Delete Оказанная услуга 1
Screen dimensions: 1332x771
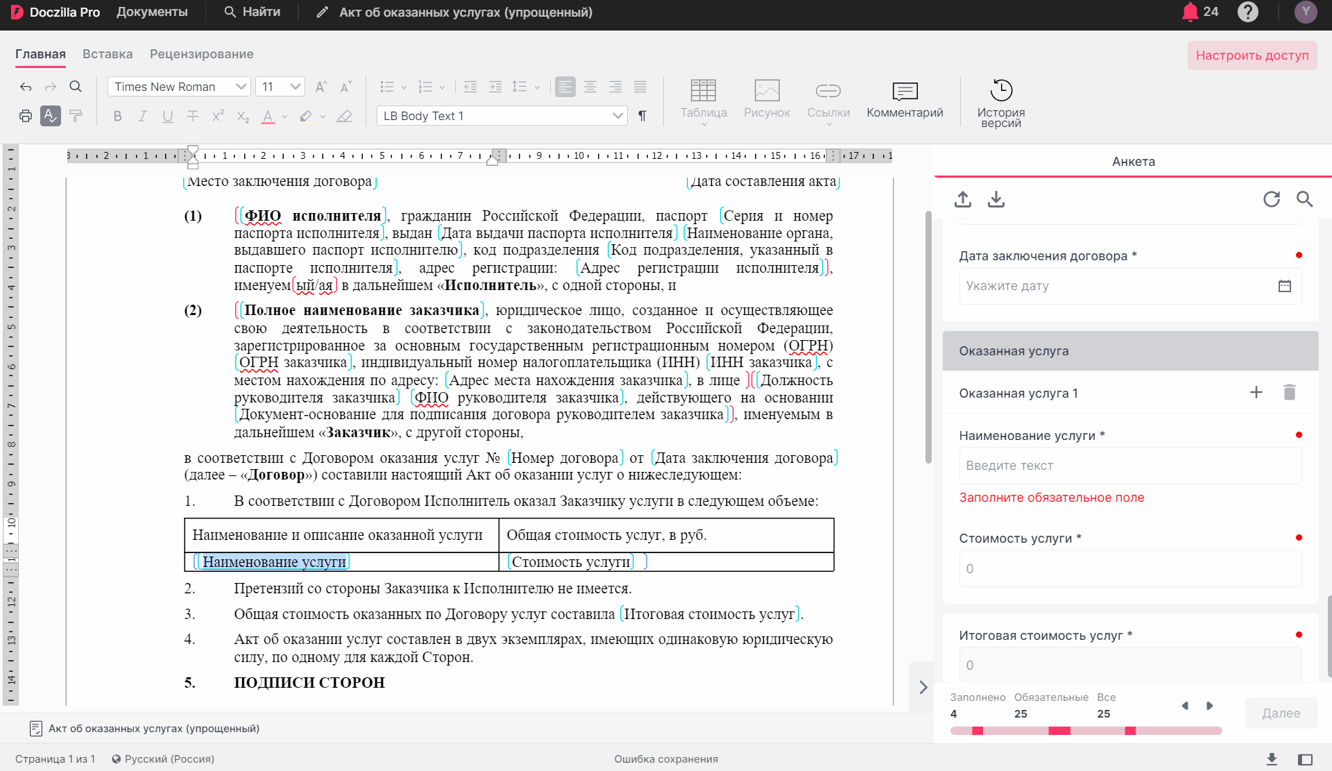(x=1290, y=393)
